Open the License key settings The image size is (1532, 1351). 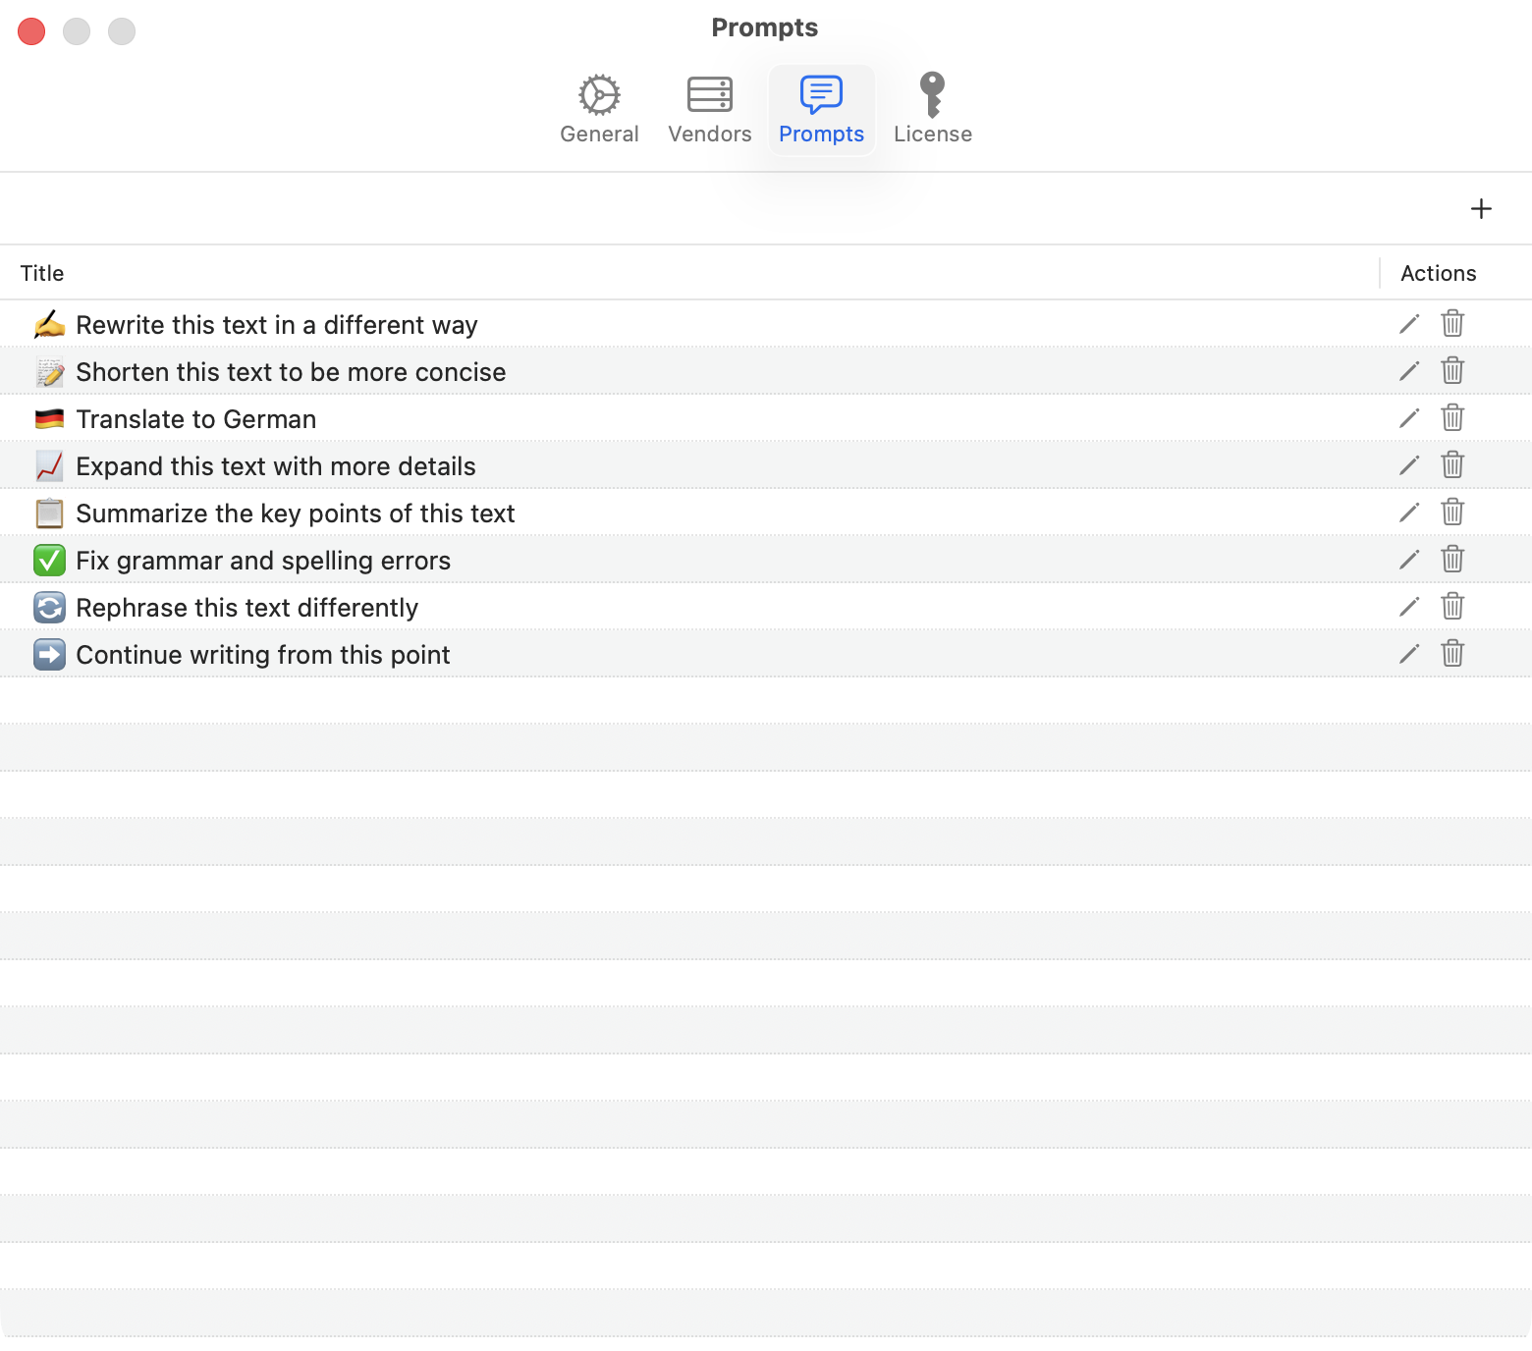click(x=931, y=108)
